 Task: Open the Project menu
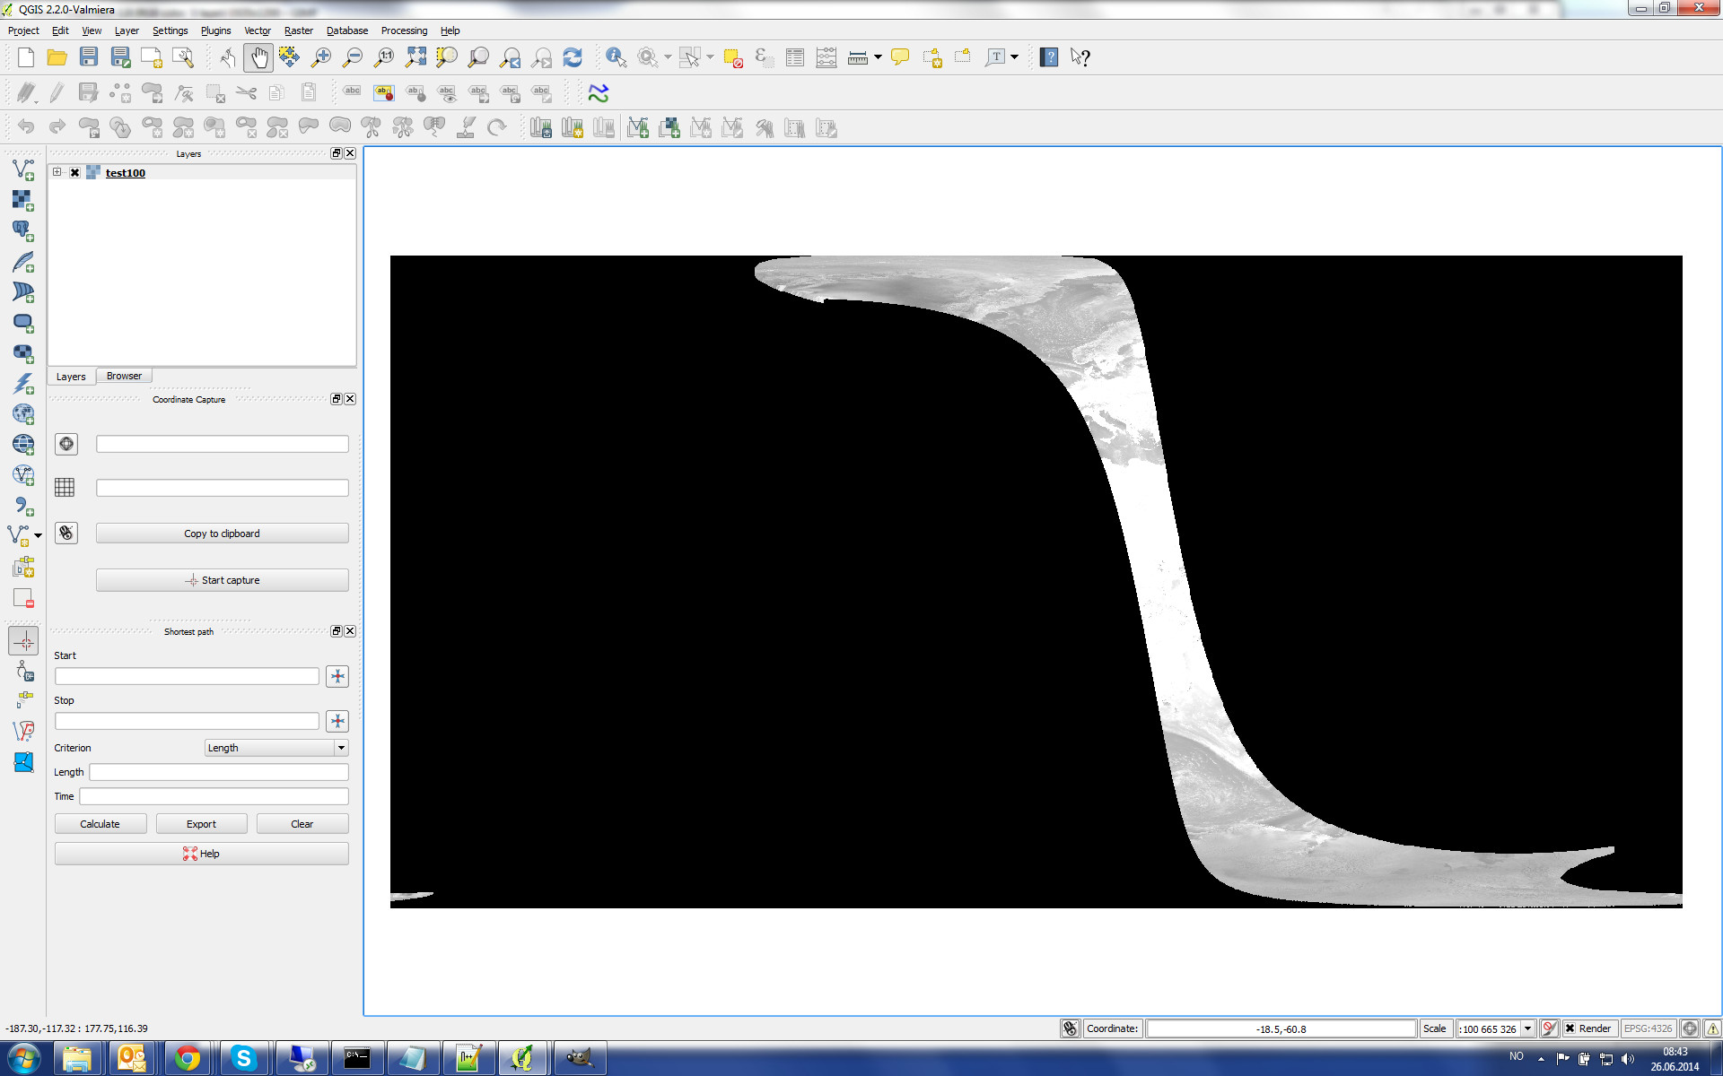point(23,30)
